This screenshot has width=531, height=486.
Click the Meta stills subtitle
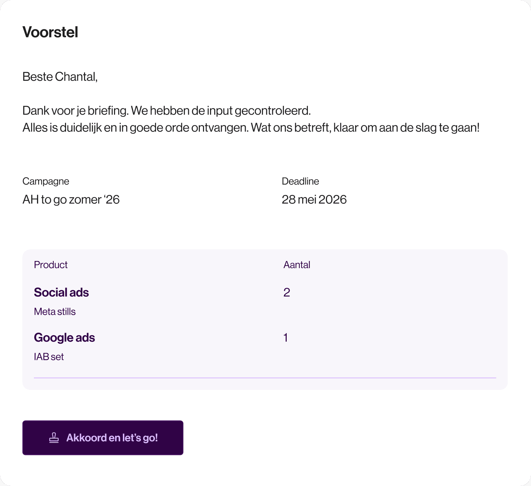point(55,312)
